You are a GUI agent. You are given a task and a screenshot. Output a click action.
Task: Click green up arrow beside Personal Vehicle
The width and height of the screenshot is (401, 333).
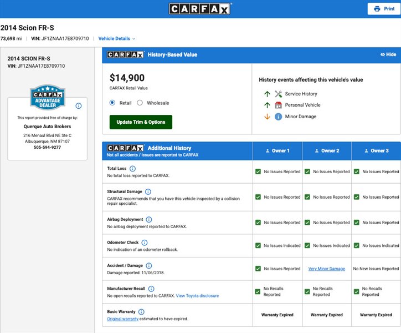coord(267,105)
